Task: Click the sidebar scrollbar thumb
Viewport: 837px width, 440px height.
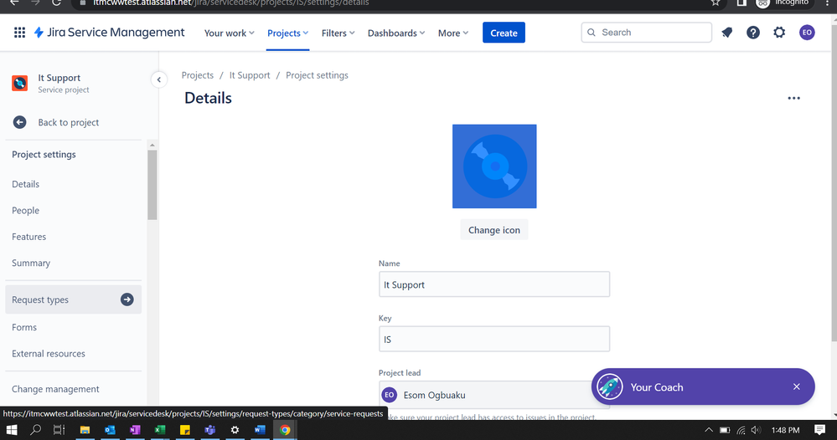Action: coord(152,185)
